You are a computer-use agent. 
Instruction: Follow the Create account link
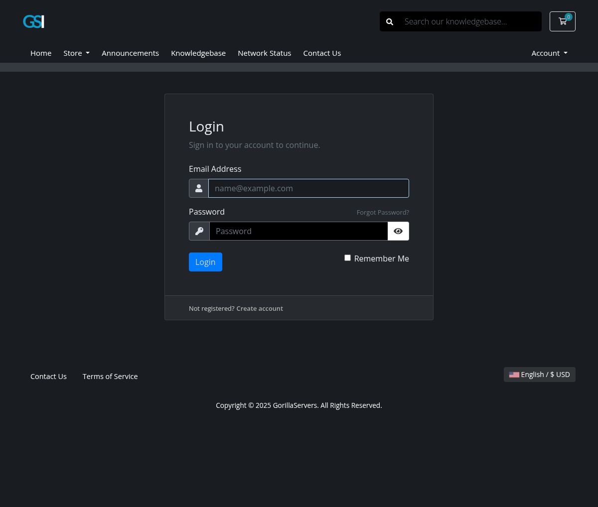pyautogui.click(x=260, y=309)
